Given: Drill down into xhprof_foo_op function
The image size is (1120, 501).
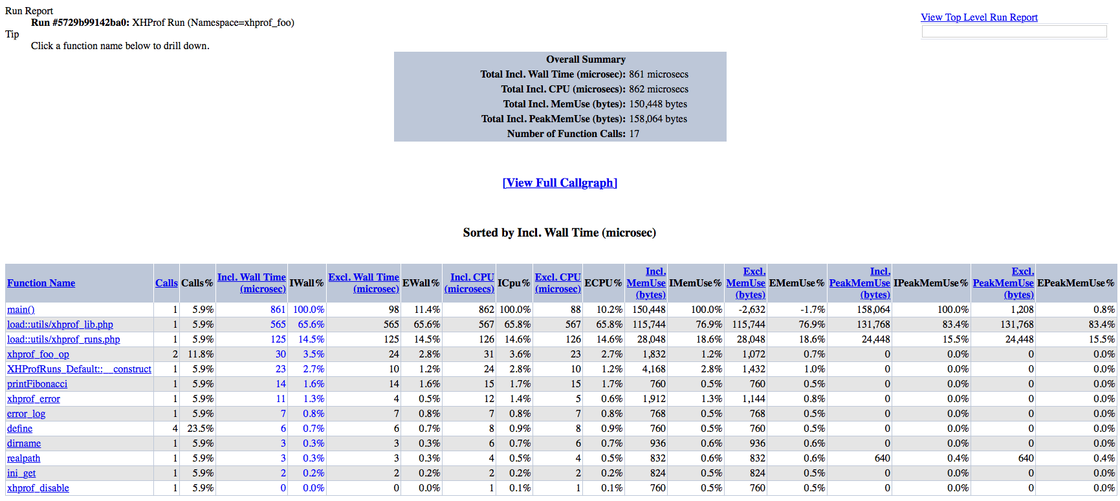Looking at the screenshot, I should 38,354.
